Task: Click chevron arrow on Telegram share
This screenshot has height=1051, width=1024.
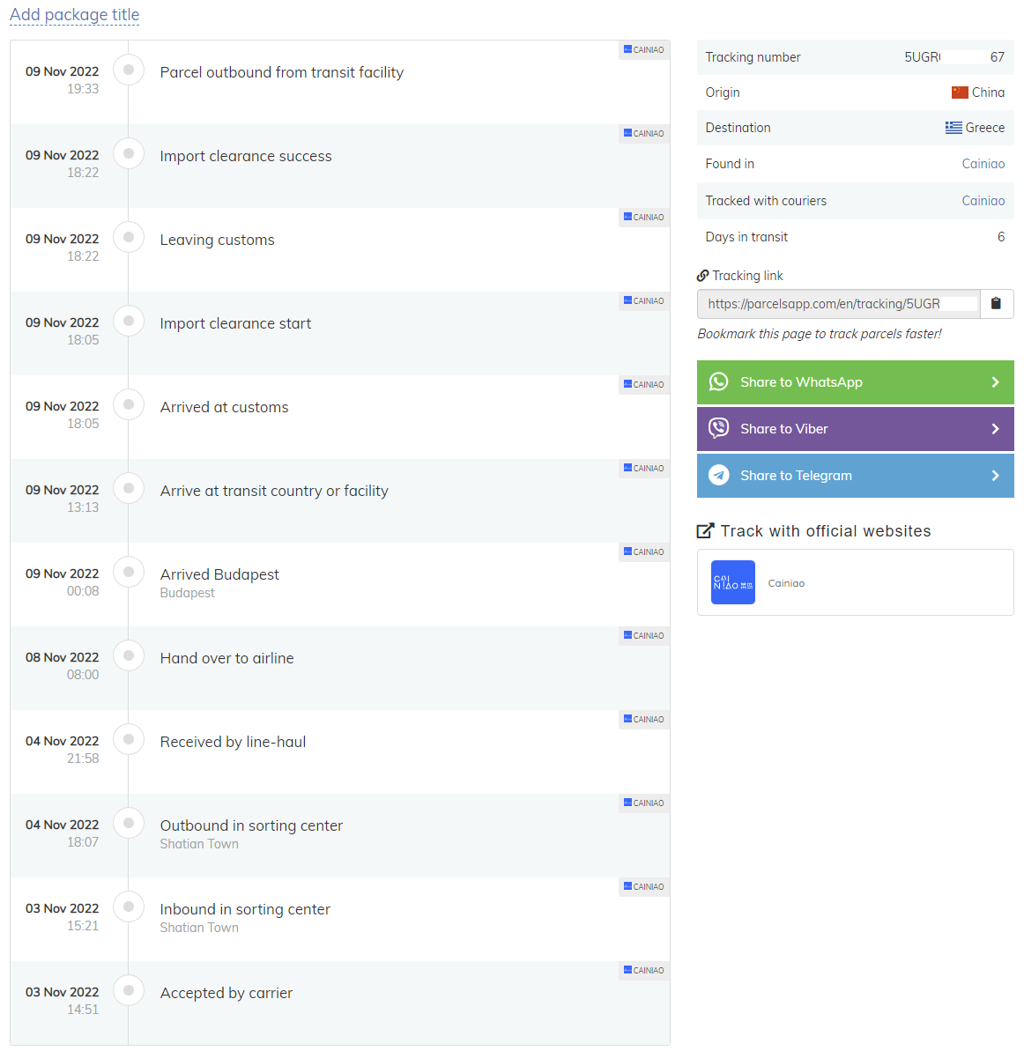Action: (995, 476)
